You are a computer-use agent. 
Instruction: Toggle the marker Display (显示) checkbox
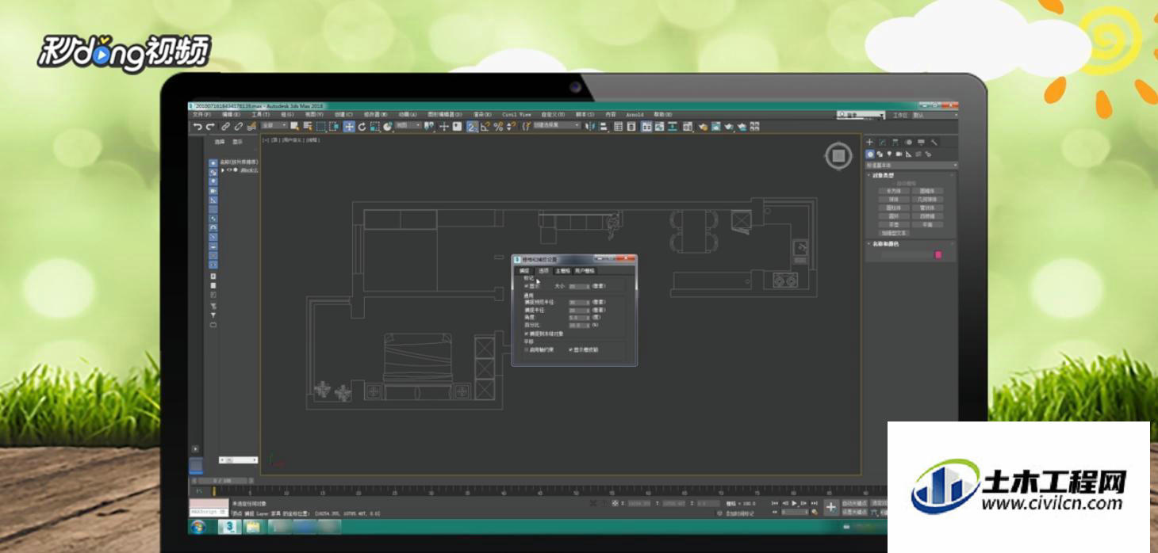click(x=527, y=286)
